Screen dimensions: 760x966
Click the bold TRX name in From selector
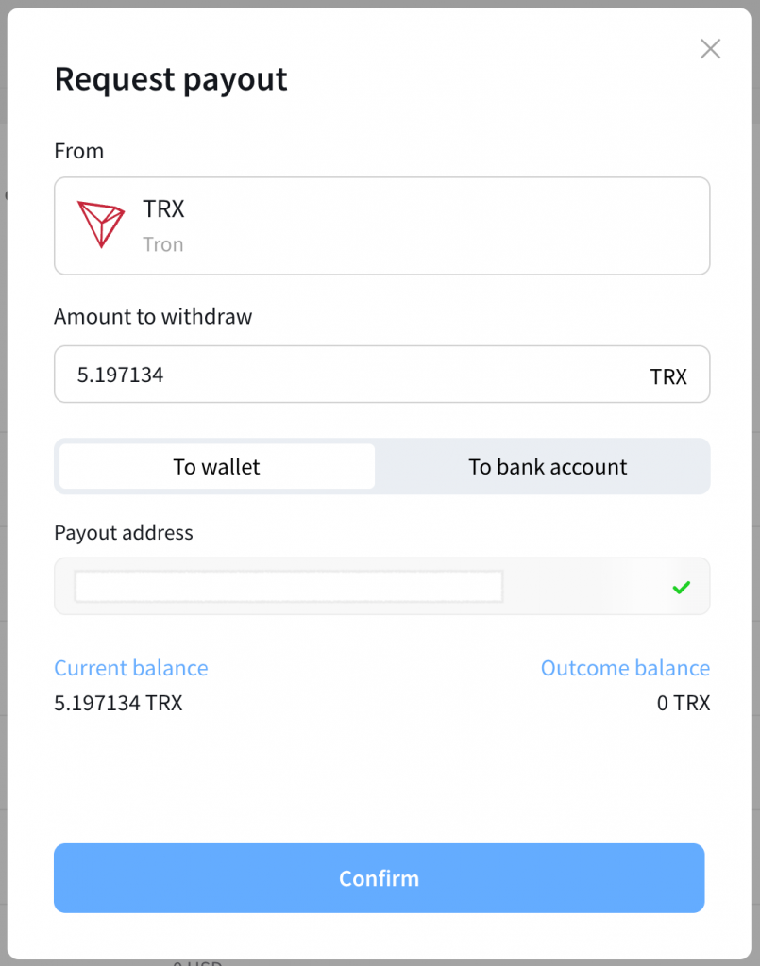[x=163, y=208]
